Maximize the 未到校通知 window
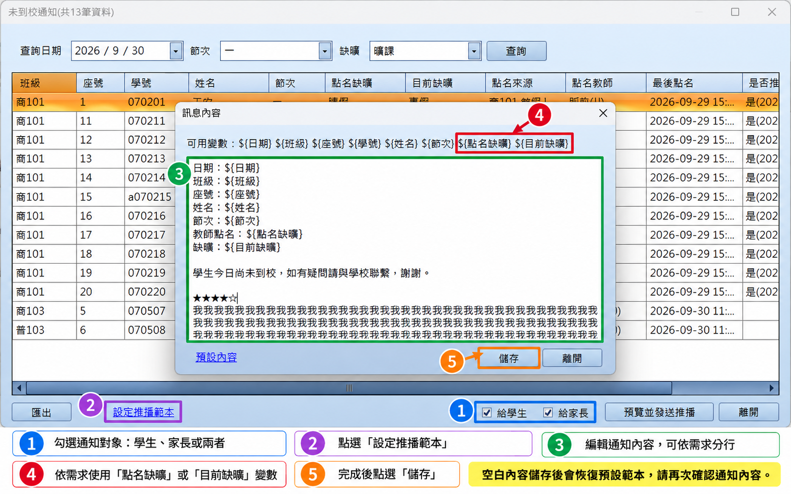This screenshot has height=494, width=791. coord(735,12)
